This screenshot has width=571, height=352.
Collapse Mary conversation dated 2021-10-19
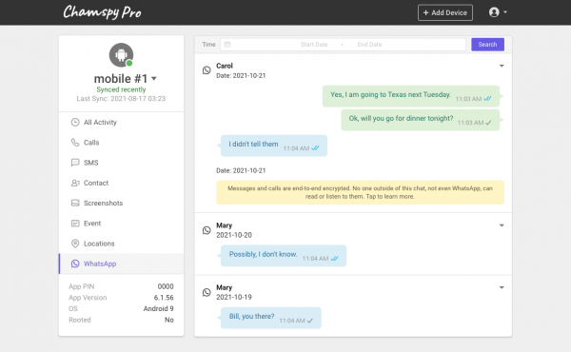502,287
